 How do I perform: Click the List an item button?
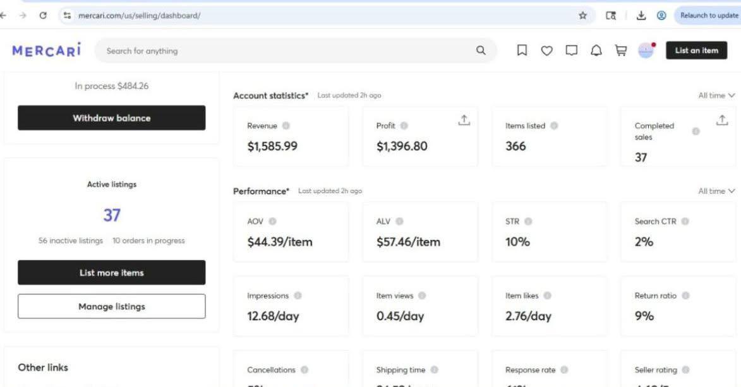click(x=696, y=51)
